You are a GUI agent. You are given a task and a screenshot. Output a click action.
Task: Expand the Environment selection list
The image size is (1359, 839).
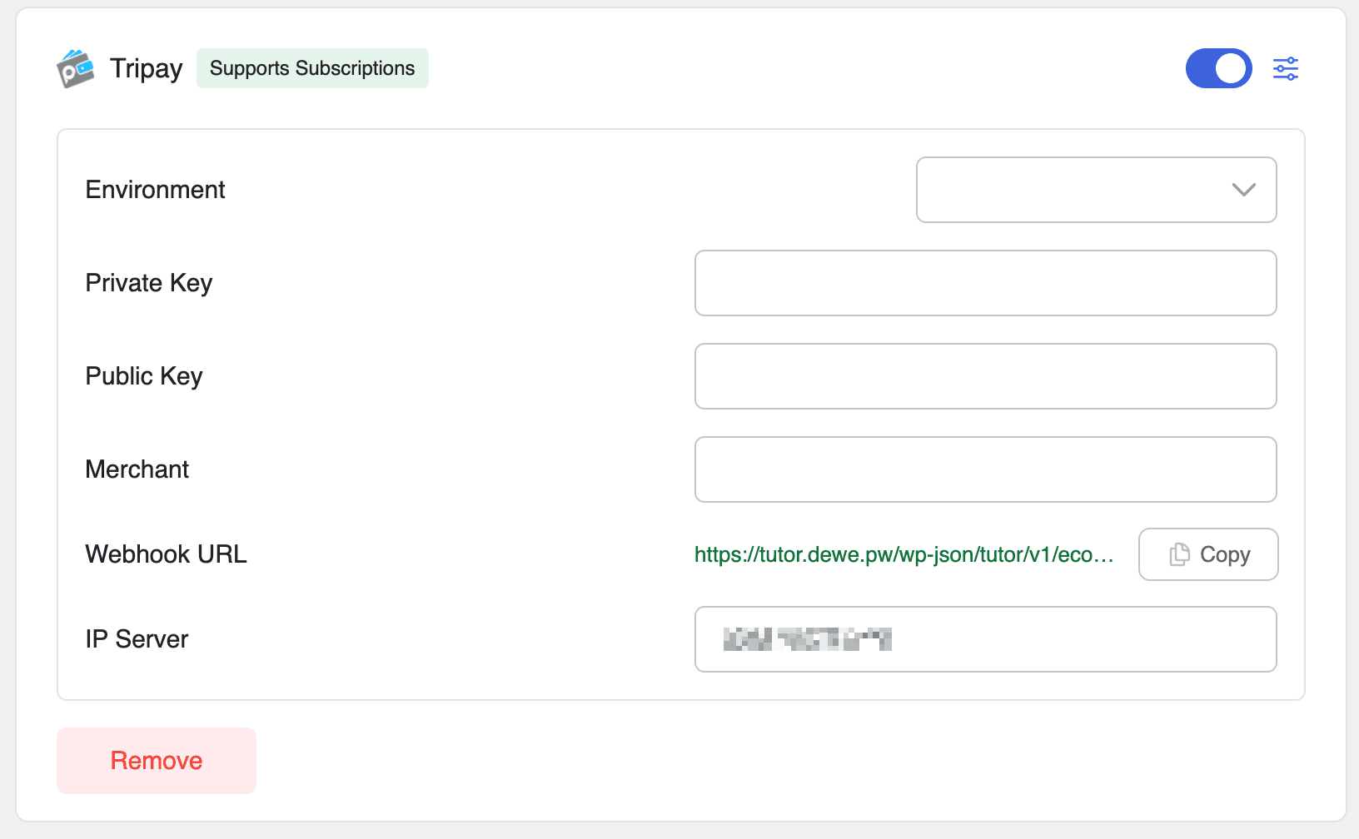point(1096,190)
